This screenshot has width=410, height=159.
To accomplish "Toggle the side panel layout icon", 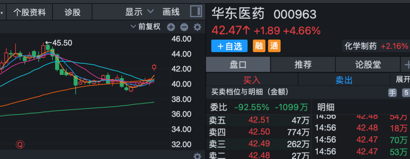I will pyautogui.click(x=196, y=12).
